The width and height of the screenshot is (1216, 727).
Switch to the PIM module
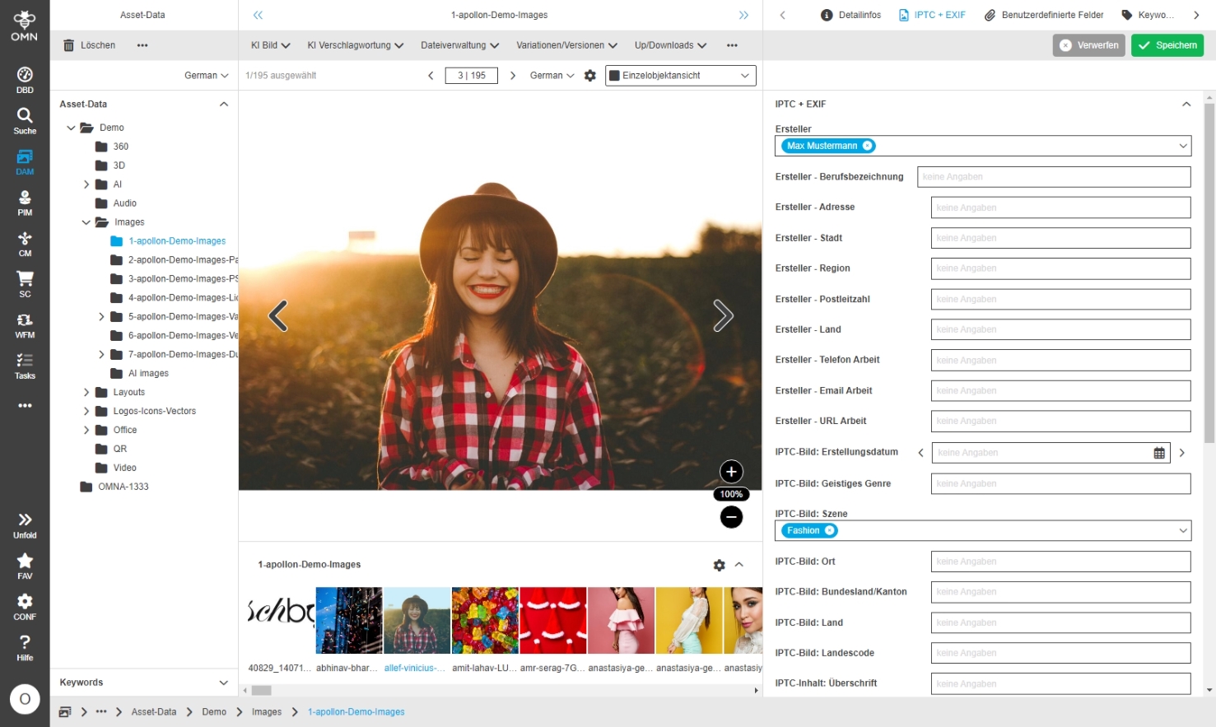tap(25, 202)
